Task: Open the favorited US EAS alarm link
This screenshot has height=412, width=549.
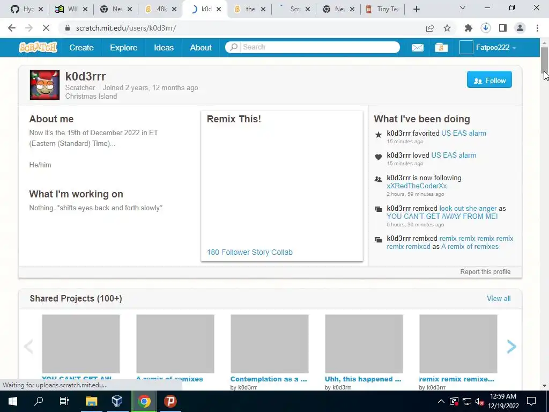Action: coord(464,133)
